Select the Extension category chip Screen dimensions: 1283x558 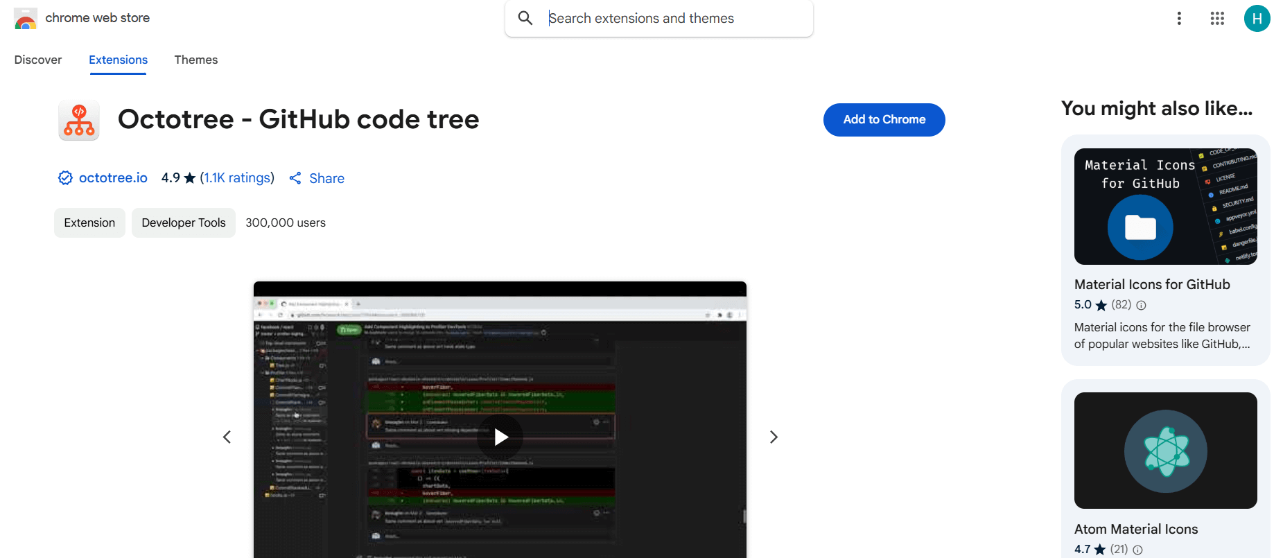point(89,223)
